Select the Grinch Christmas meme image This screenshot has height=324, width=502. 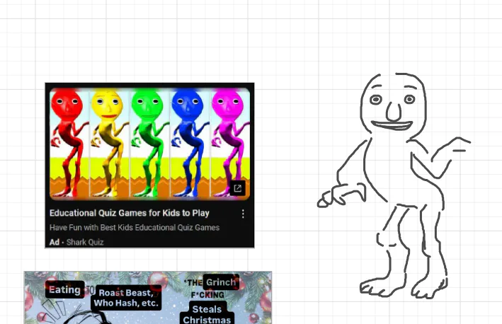[148, 297]
